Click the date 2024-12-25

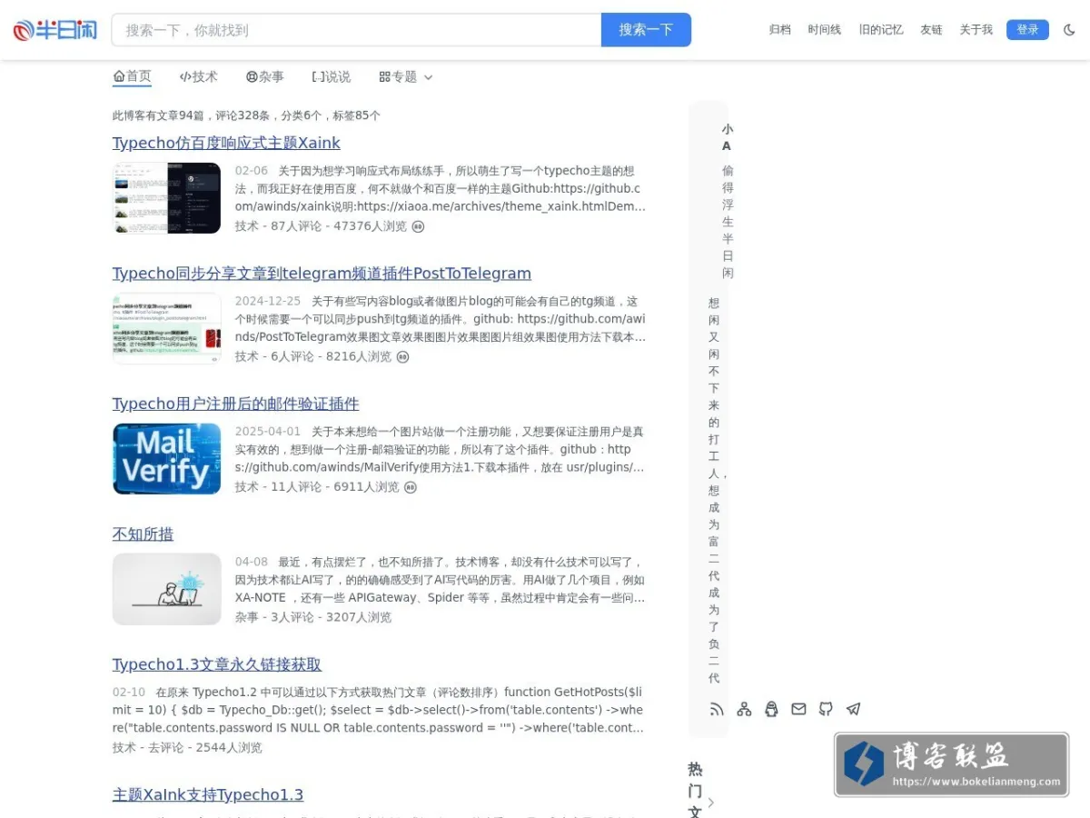(268, 301)
